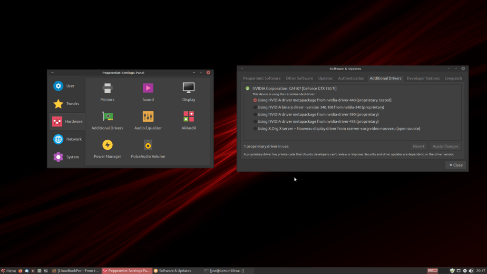
Task: Open the Sound settings icon
Action: 148,92
